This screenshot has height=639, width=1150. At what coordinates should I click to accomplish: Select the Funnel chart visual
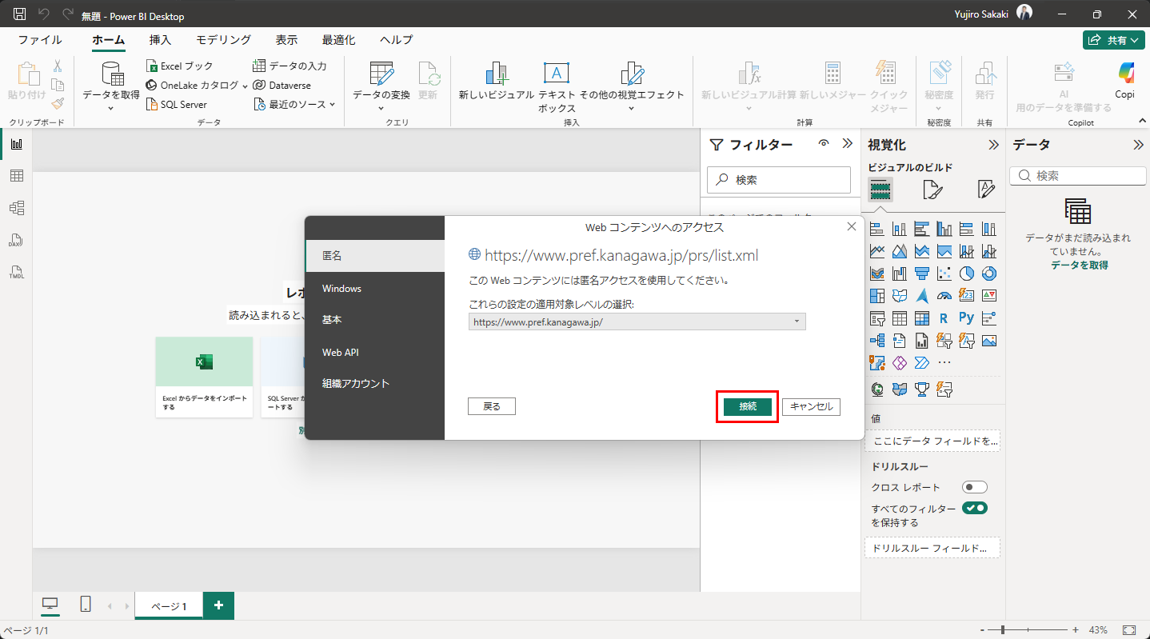point(921,274)
